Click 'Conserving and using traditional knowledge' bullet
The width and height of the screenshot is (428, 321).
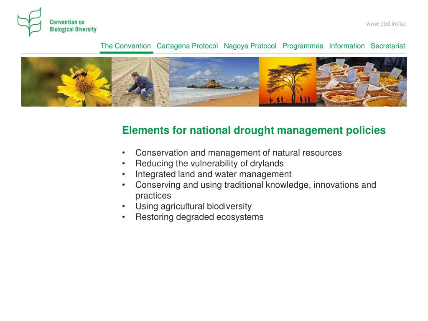pos(255,190)
